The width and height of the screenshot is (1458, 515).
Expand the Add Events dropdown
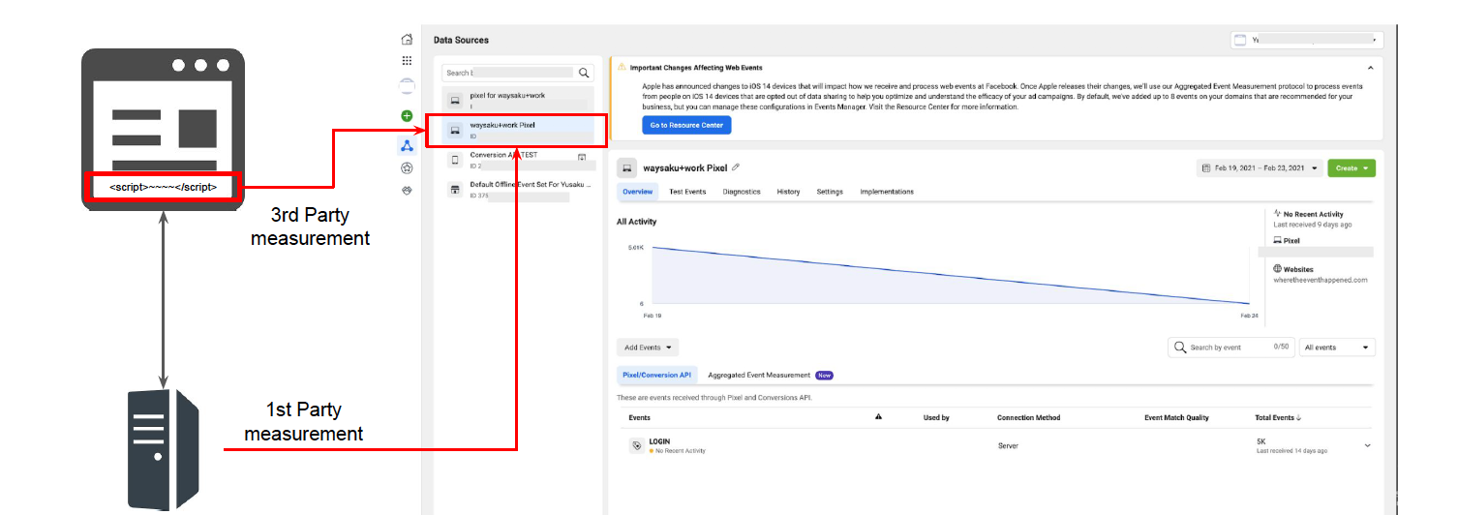648,348
